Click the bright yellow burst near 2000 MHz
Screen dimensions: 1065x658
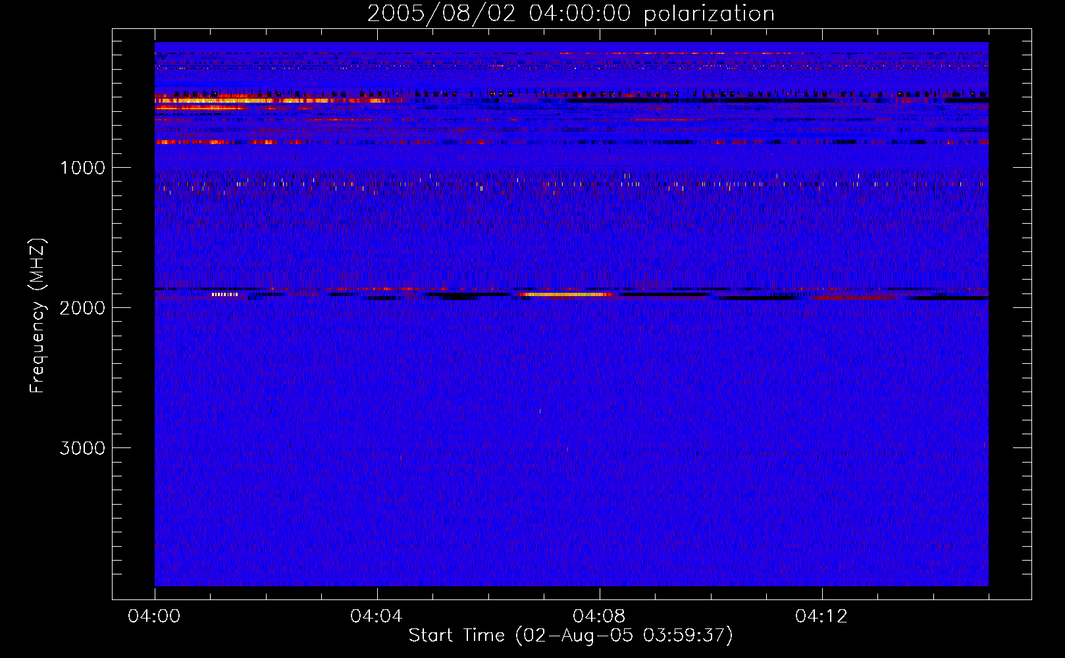point(567,295)
